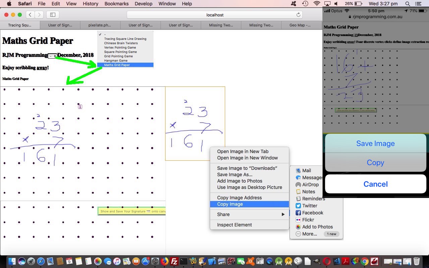429x268 pixels.
Task: Choose Grid Pointing Game option
Action: click(x=125, y=56)
